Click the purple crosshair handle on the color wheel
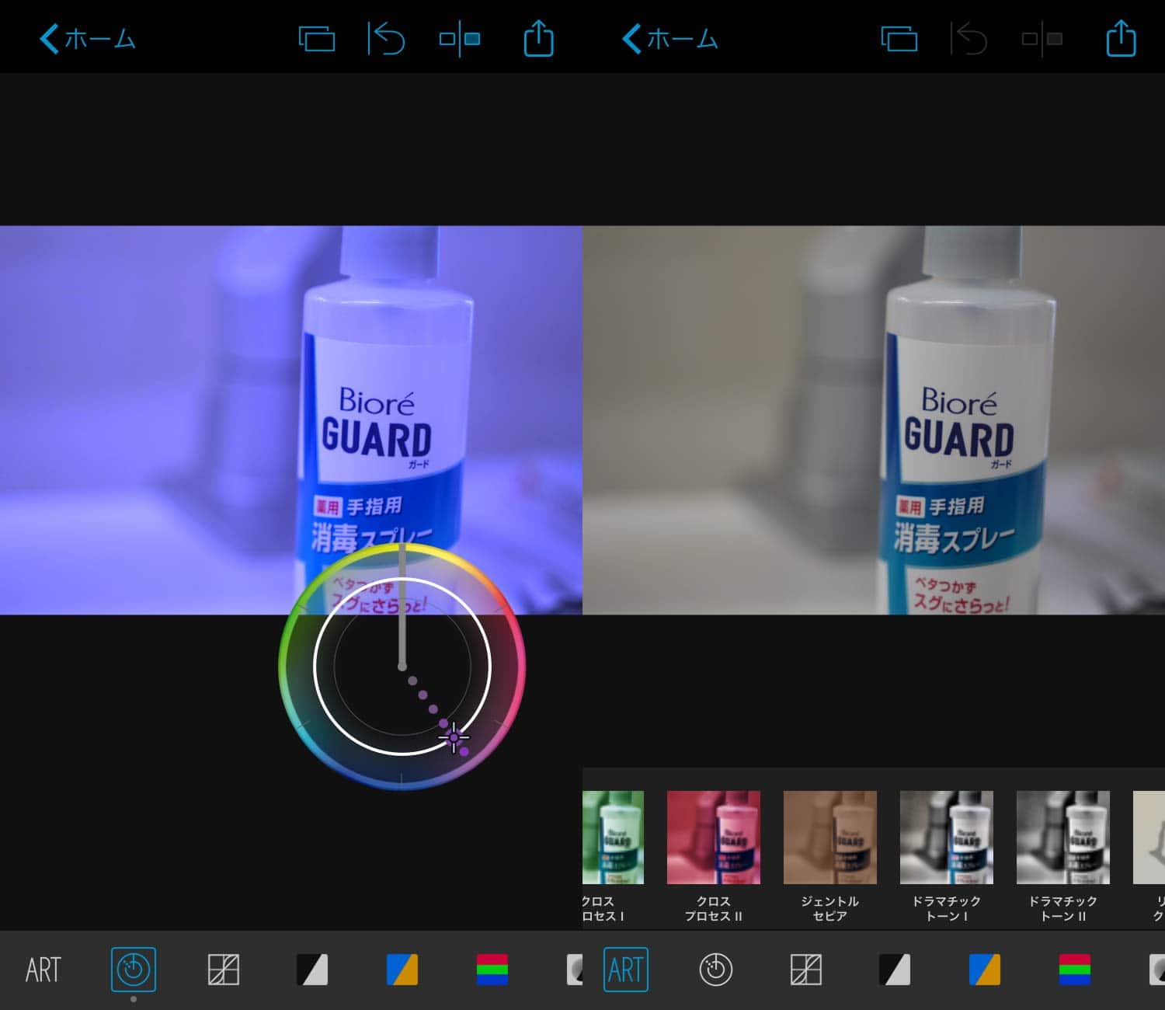The width and height of the screenshot is (1165, 1010). pyautogui.click(x=454, y=737)
